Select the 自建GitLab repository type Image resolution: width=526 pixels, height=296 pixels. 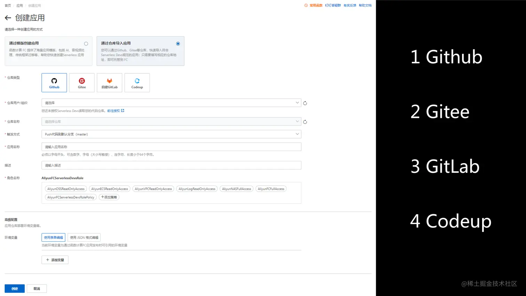coord(110,82)
